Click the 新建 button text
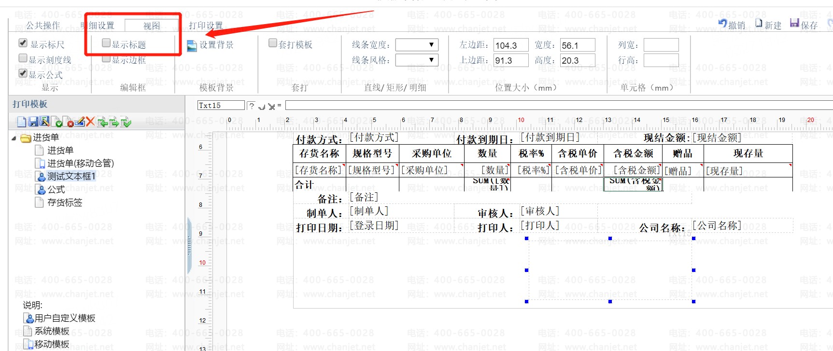 point(773,25)
